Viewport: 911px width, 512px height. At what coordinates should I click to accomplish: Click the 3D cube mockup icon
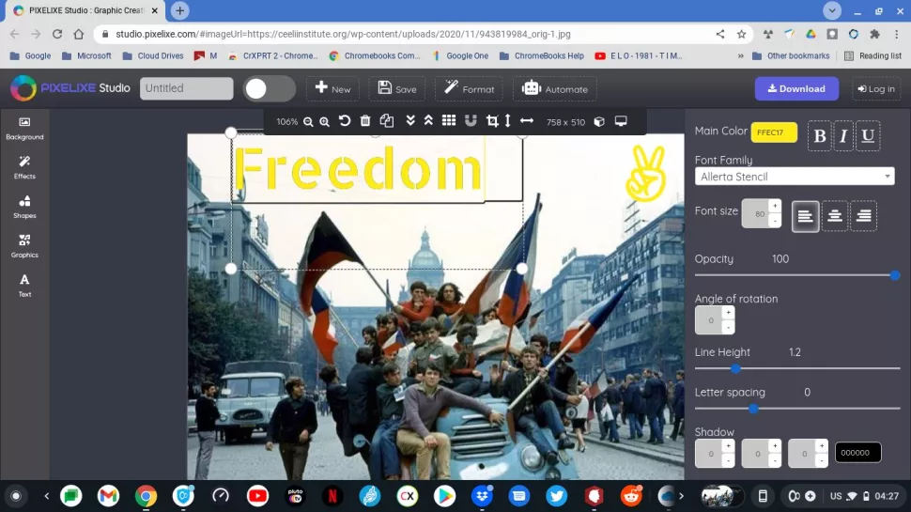pyautogui.click(x=599, y=121)
